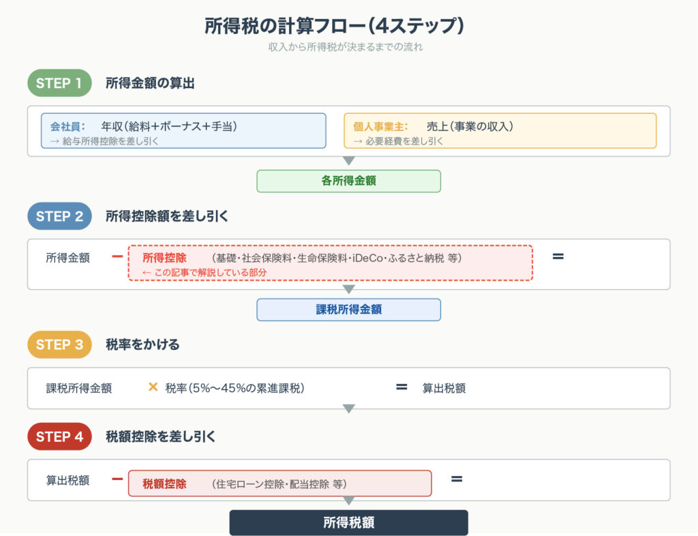Image resolution: width=698 pixels, height=536 pixels.
Task: Click the blue 課税所得金額 result box
Action: [x=348, y=310]
